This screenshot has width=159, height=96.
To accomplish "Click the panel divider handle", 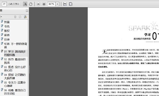I will (29, 70).
